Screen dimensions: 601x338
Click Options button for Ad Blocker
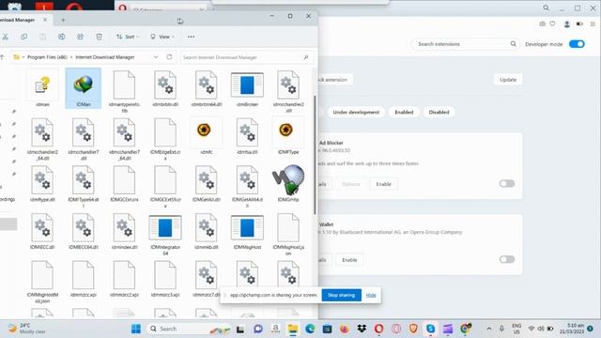click(x=350, y=184)
